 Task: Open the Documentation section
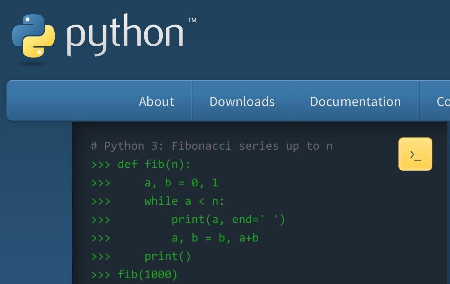click(356, 101)
